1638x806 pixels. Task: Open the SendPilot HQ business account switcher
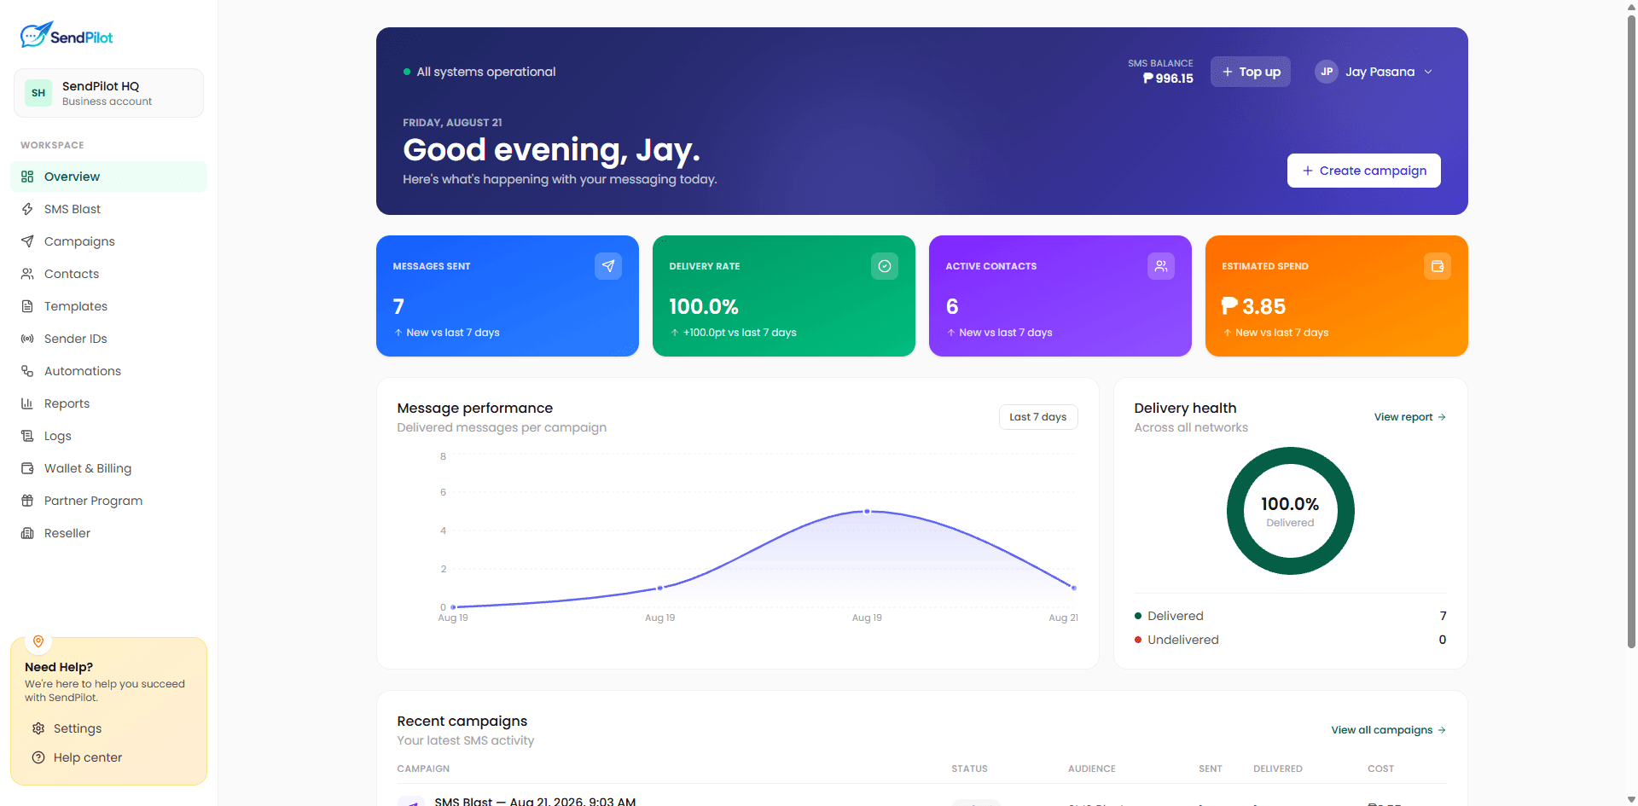coord(108,93)
